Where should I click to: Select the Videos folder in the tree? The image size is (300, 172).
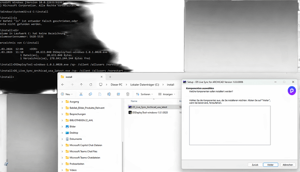click(73, 170)
